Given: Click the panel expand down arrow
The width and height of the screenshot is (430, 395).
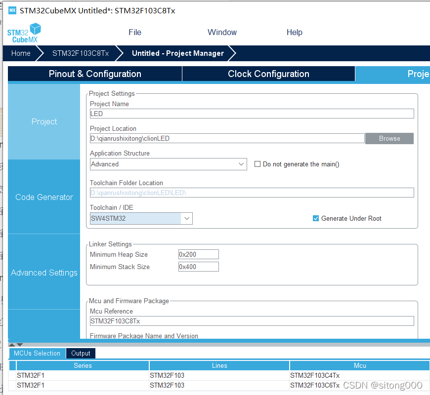Looking at the screenshot, I should point(20,345).
